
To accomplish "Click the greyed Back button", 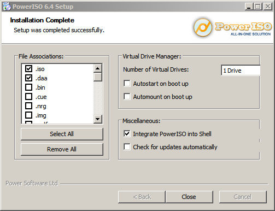I will [142, 197].
